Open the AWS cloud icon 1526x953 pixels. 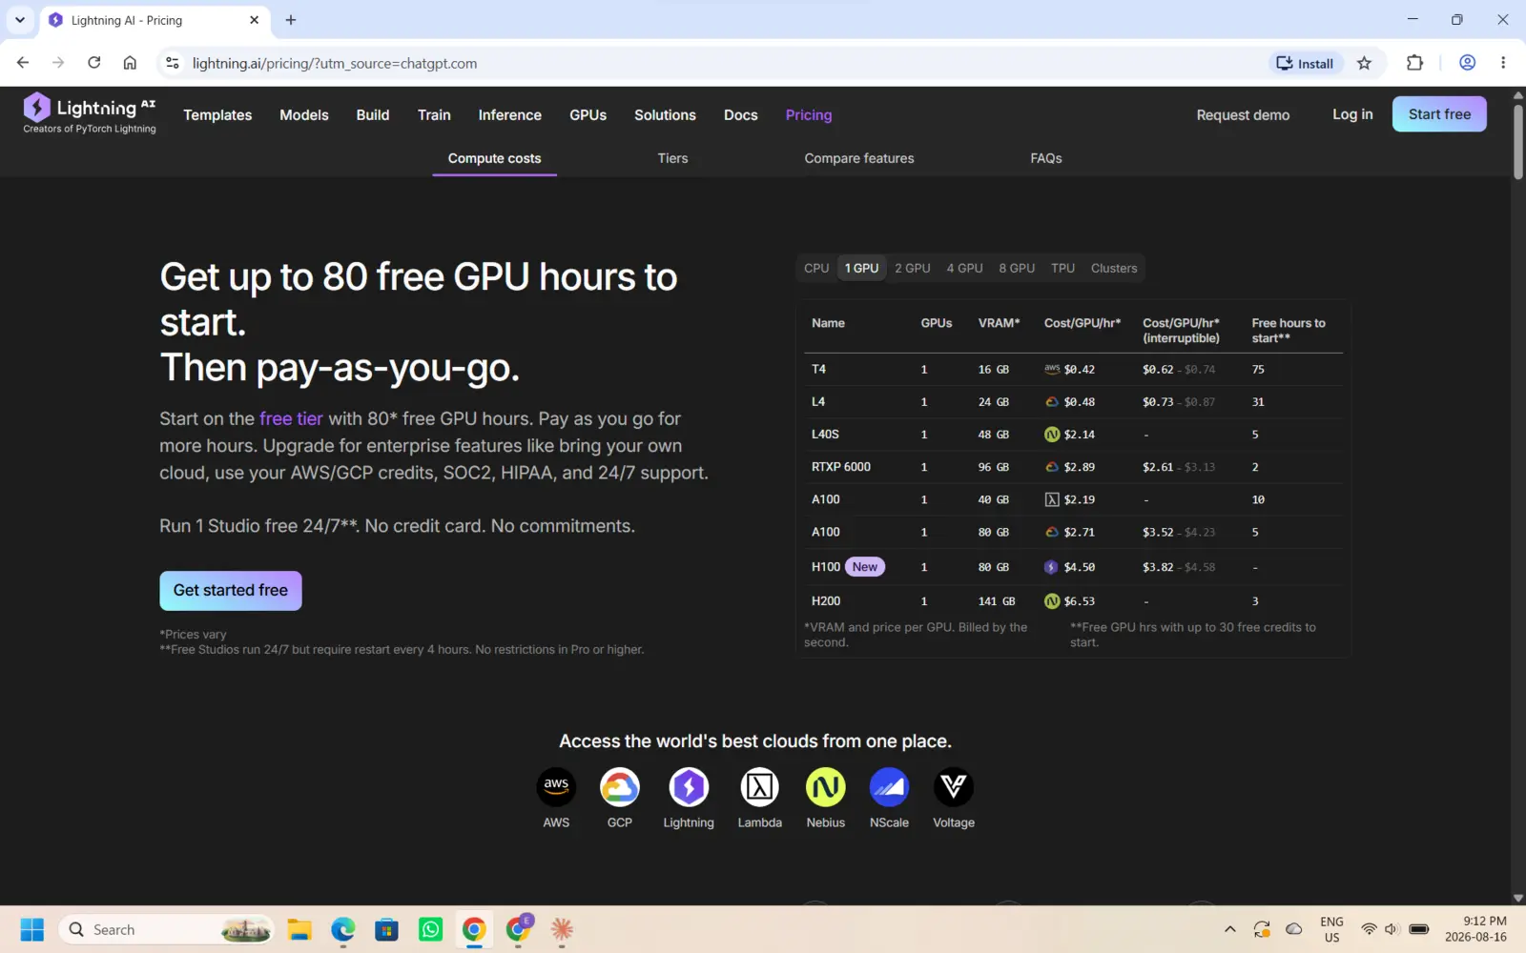coord(556,787)
